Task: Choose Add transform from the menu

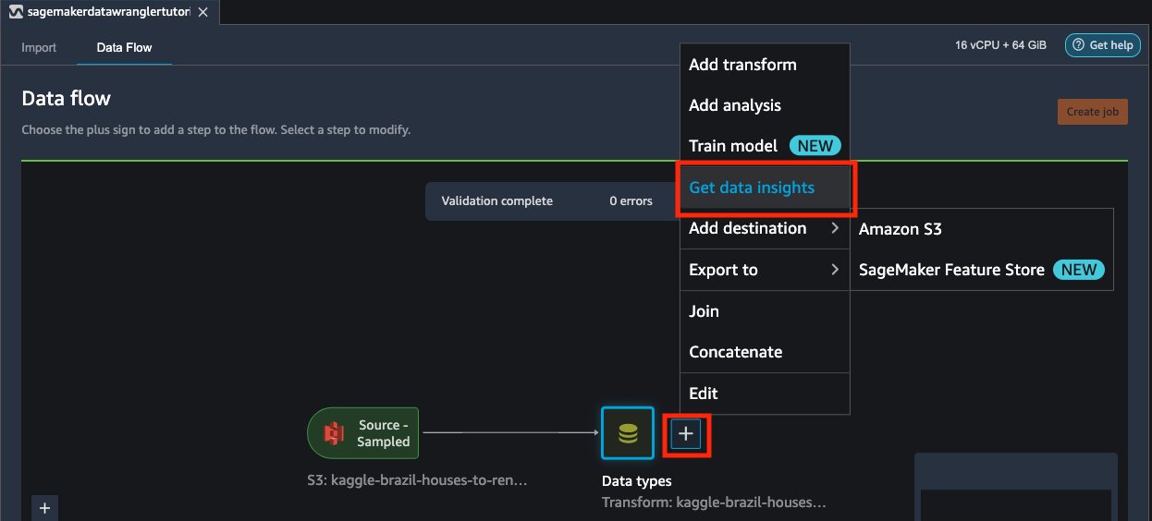Action: pyautogui.click(x=765, y=65)
